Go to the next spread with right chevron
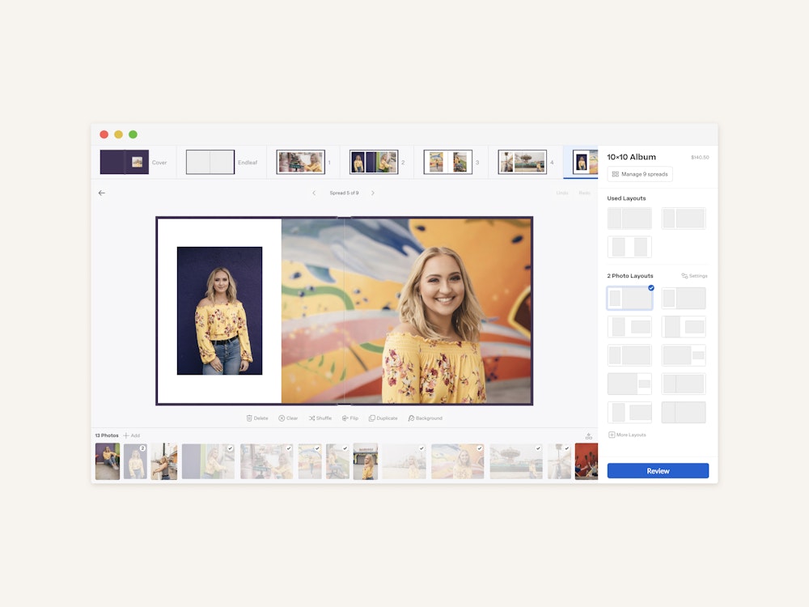Viewport: 809px width, 607px height. [373, 193]
